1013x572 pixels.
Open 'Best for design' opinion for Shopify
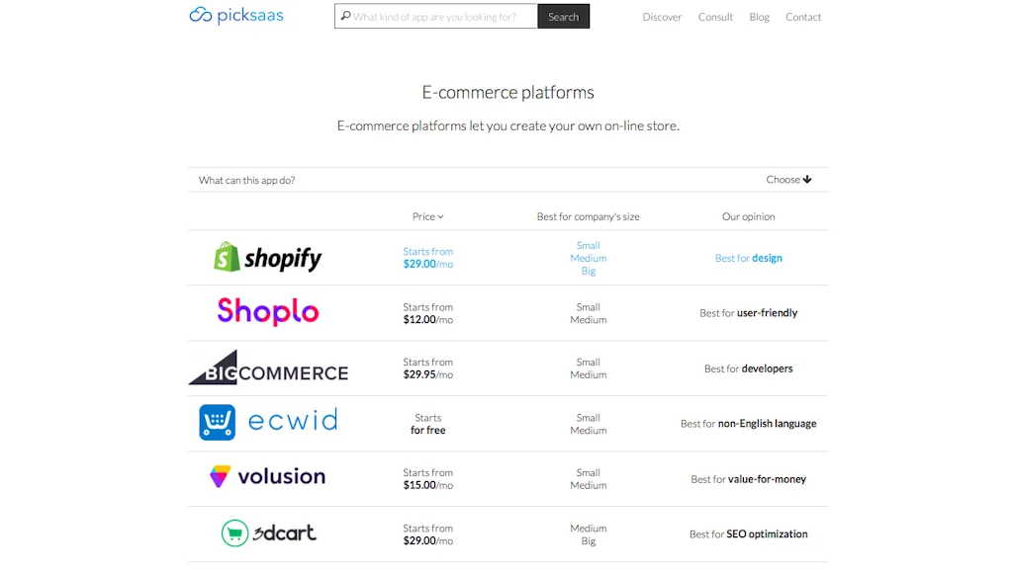coord(749,257)
